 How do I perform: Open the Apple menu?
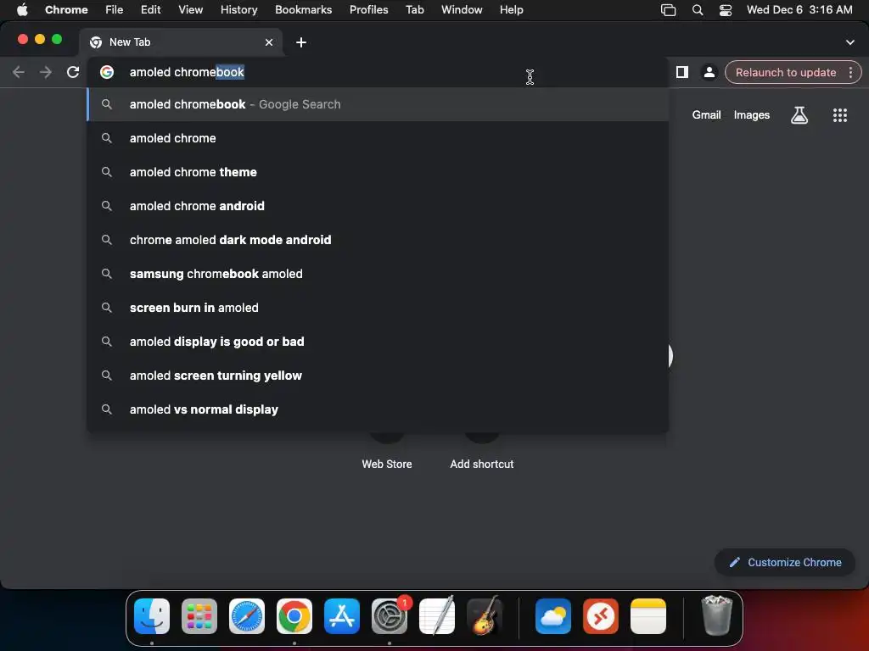[x=22, y=10]
